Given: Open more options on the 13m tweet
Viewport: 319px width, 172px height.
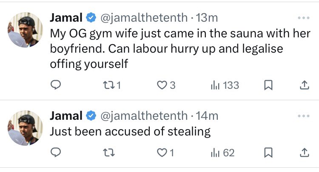Looking at the screenshot, I should [304, 18].
